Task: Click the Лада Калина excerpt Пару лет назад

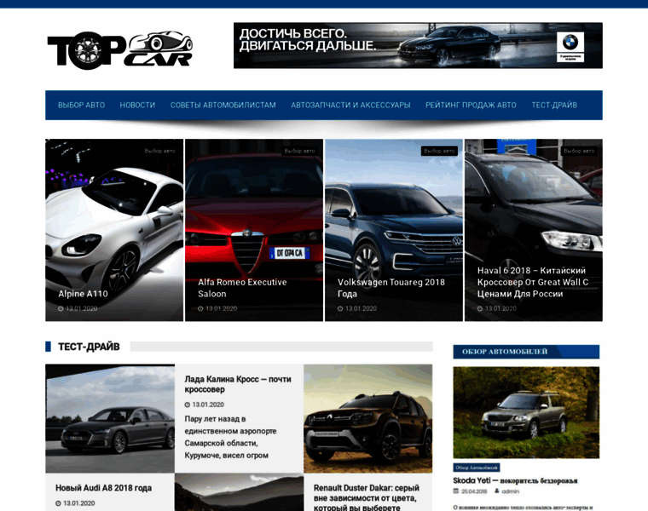Action: click(x=230, y=437)
